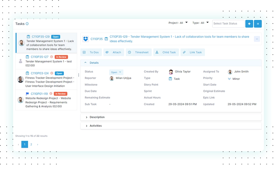Click the blue plus add task button
This screenshot has width=277, height=170.
click(249, 24)
